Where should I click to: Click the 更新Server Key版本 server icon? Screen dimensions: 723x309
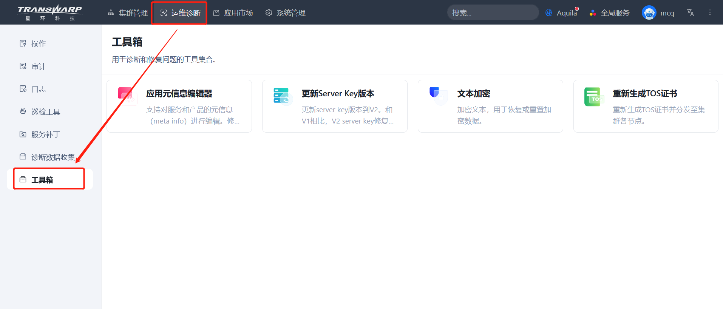point(283,97)
